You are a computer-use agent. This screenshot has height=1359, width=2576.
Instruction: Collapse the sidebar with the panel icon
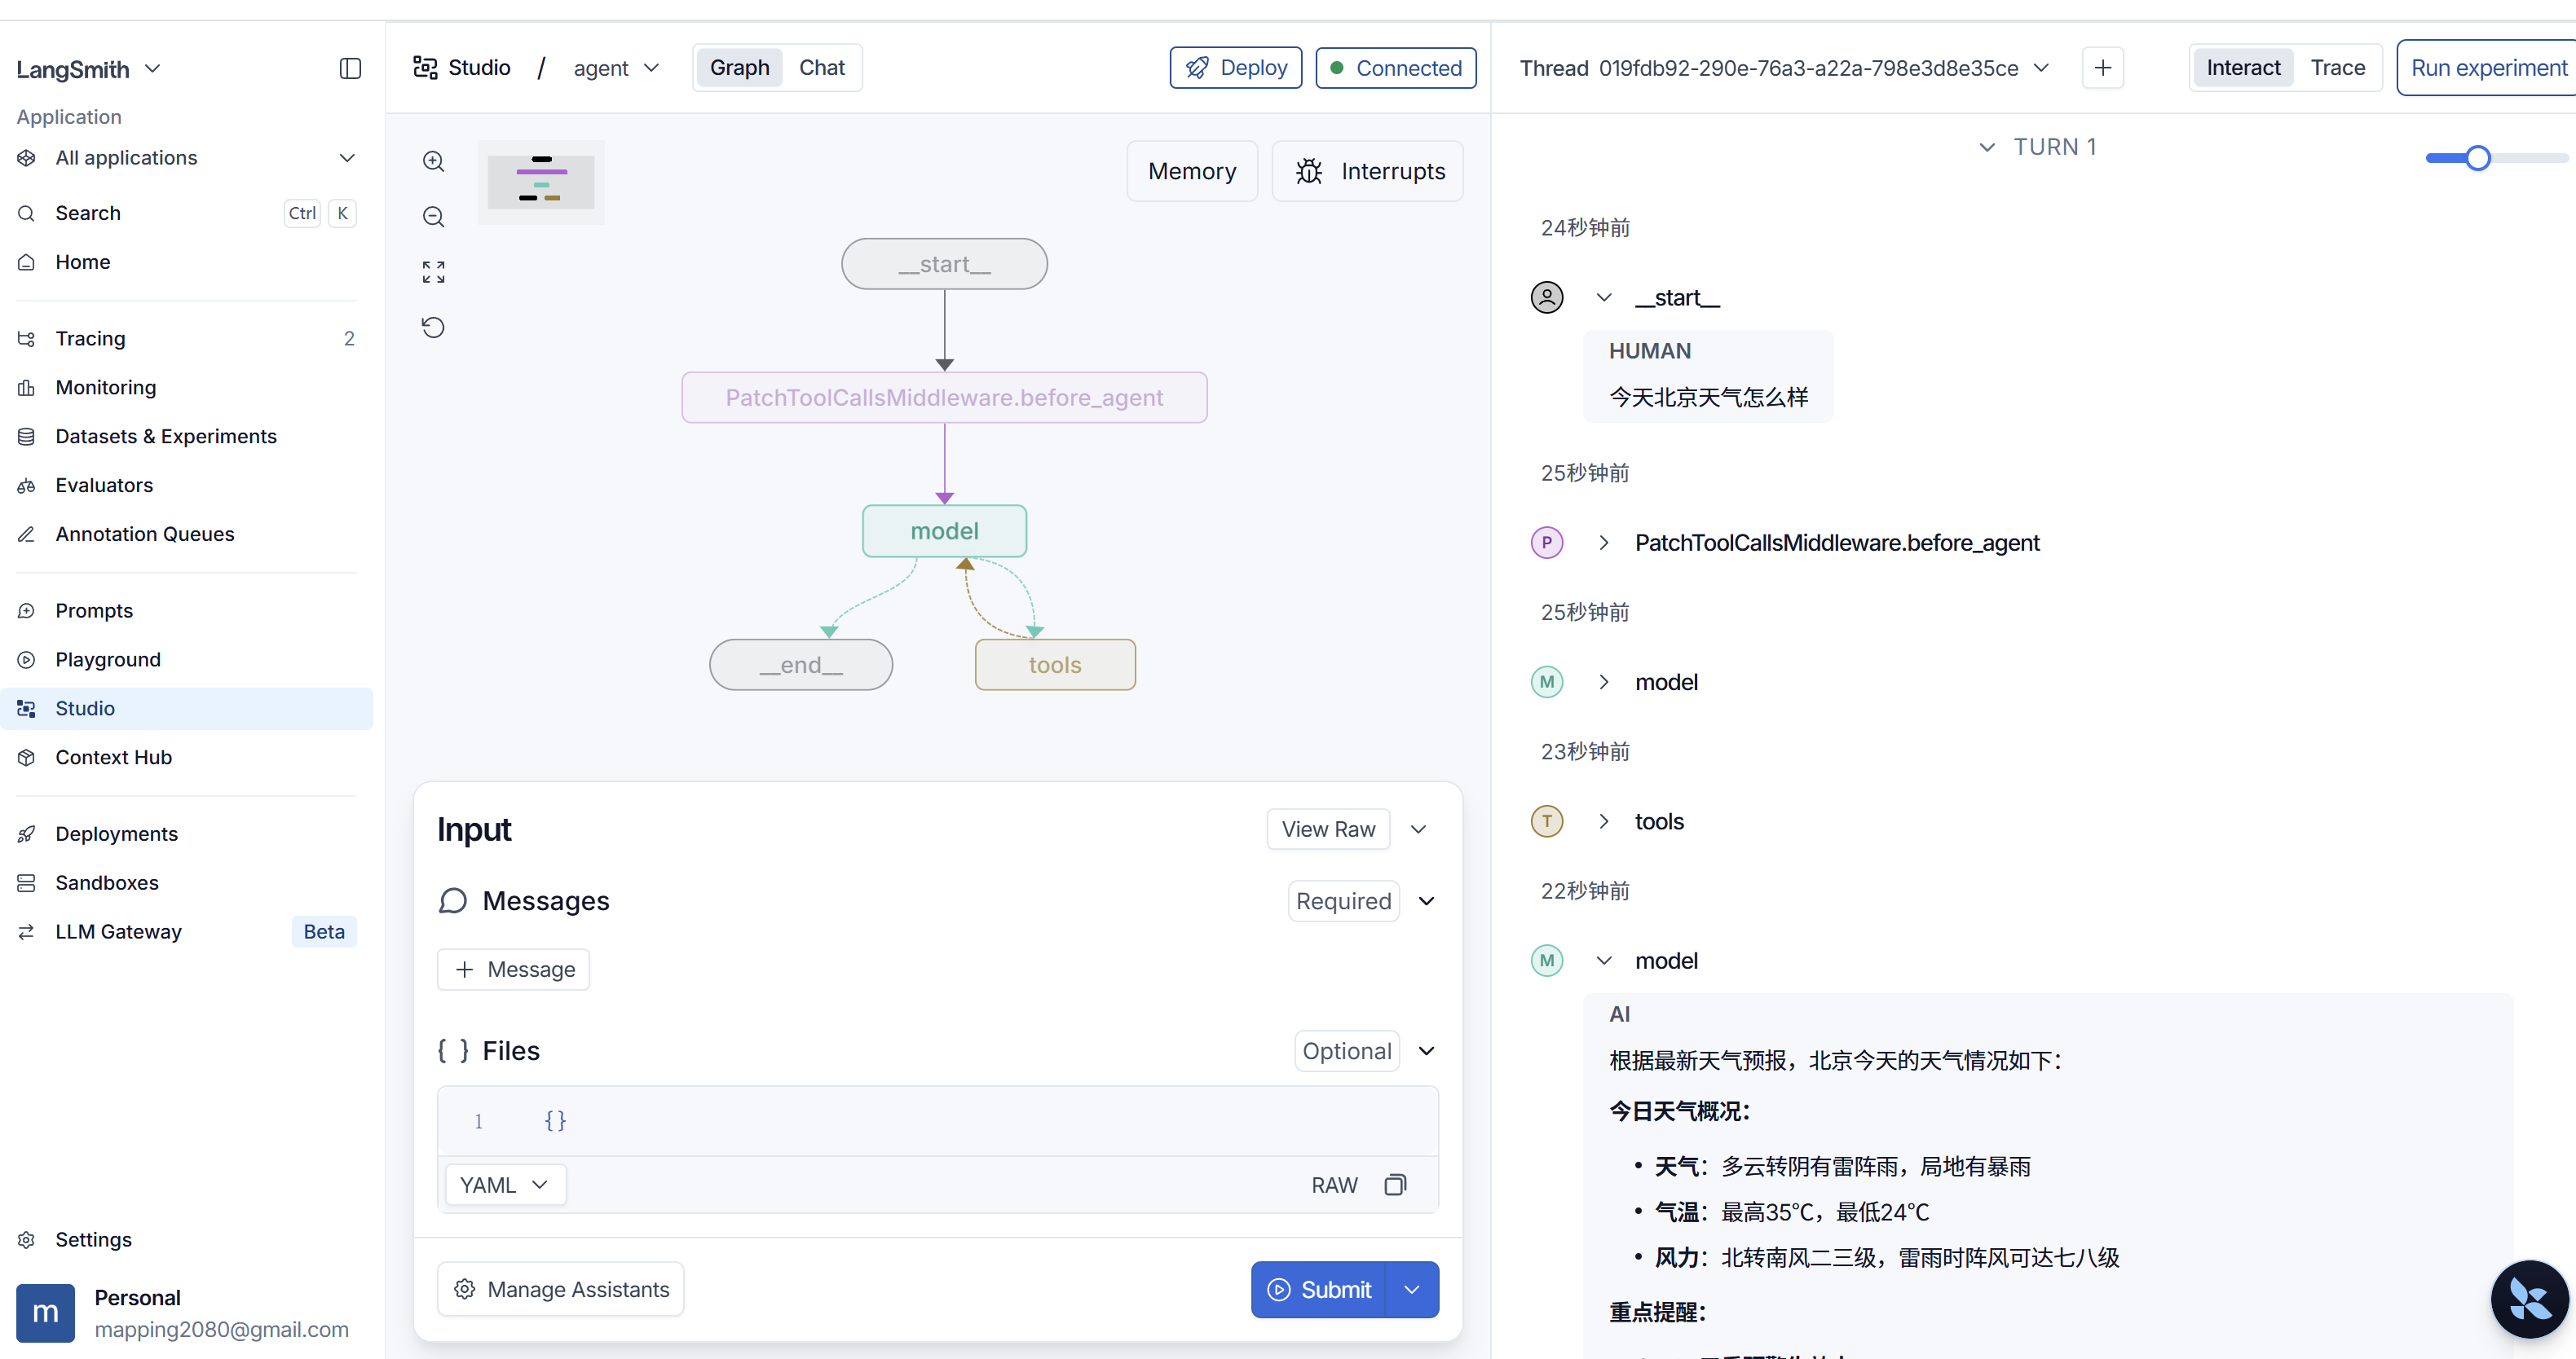tap(350, 68)
